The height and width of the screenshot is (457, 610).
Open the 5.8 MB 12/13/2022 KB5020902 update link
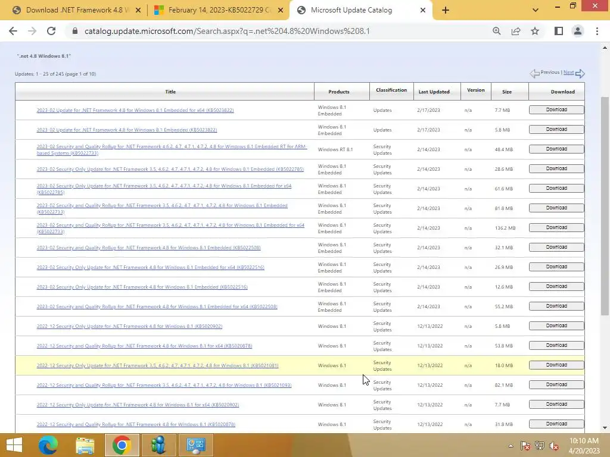point(129,327)
